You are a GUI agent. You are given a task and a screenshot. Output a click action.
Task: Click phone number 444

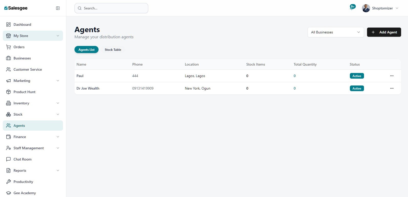(x=135, y=76)
